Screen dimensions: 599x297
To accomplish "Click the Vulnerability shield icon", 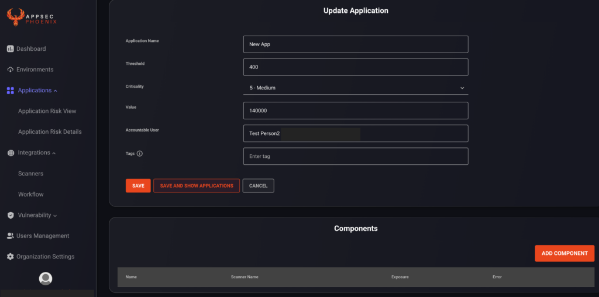I will tap(11, 215).
